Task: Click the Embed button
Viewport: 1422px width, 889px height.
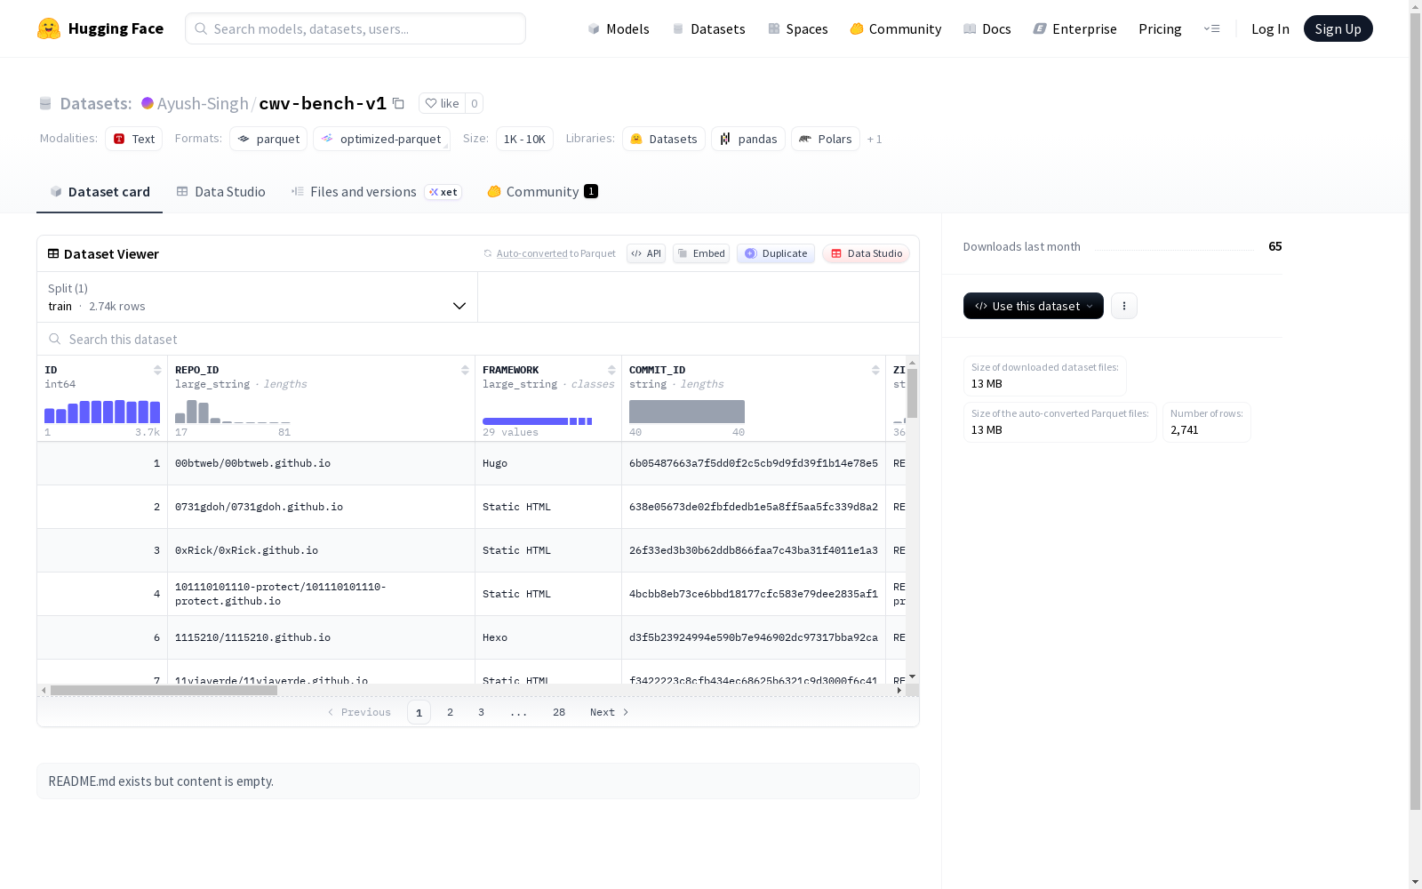Action: click(x=701, y=253)
